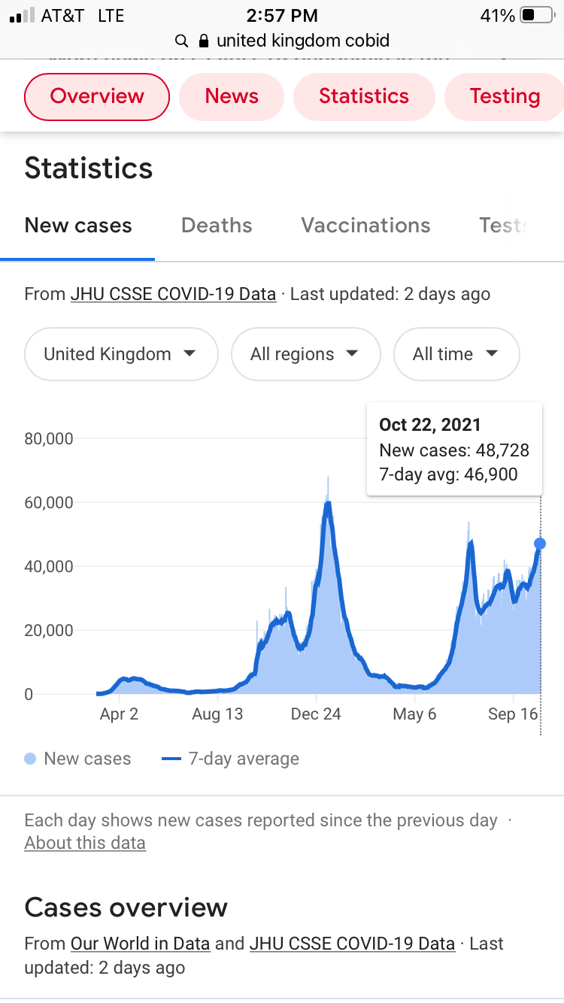Switch to the Deaths tab
Screen dimensions: 564x1003
(x=217, y=226)
